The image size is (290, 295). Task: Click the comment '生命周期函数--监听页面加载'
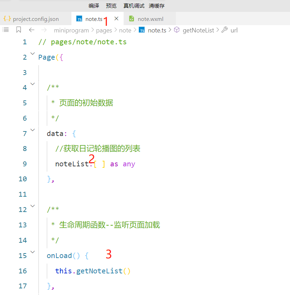click(110, 225)
